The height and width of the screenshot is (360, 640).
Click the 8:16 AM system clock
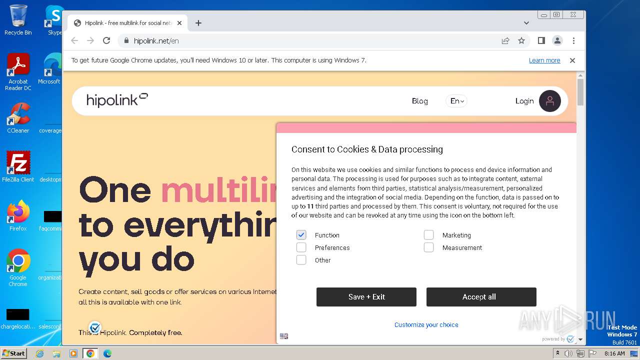[x=614, y=353]
